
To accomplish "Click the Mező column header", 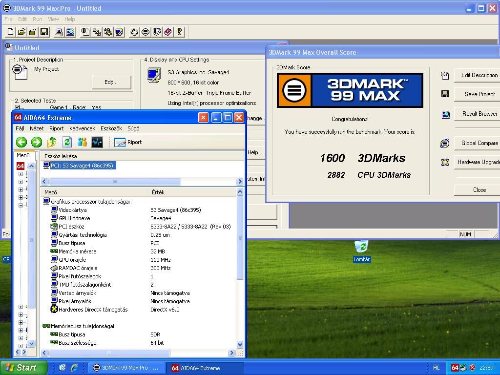I will [x=94, y=192].
